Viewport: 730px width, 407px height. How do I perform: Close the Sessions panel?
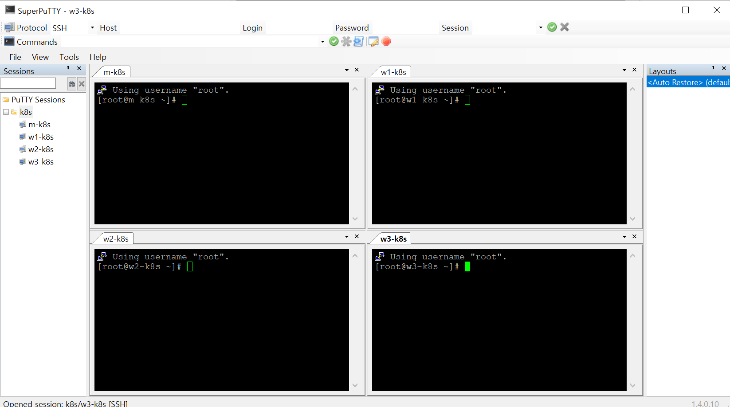pyautogui.click(x=79, y=68)
